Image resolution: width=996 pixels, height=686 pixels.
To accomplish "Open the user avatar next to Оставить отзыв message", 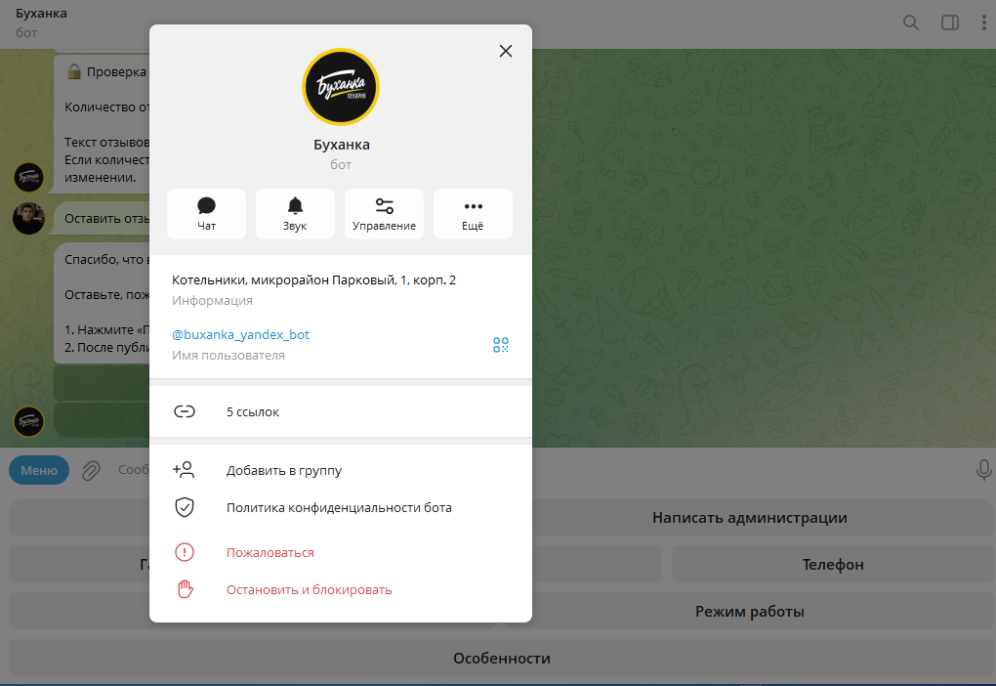I will pyautogui.click(x=28, y=218).
